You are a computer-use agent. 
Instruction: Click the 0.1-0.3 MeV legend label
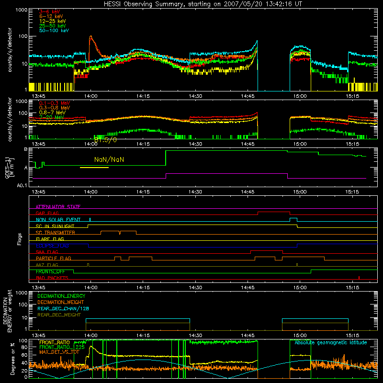55,103
